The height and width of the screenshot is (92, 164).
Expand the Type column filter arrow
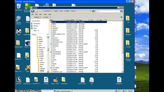point(89,20)
